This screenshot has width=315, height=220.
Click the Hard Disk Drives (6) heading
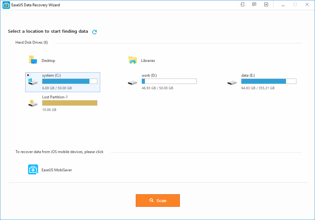pos(31,42)
